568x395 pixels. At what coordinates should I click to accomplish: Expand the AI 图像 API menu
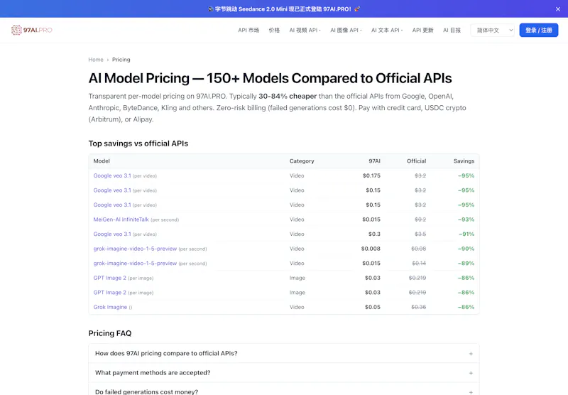click(346, 30)
